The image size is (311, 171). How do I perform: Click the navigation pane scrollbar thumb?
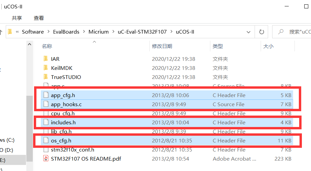pos(30,129)
